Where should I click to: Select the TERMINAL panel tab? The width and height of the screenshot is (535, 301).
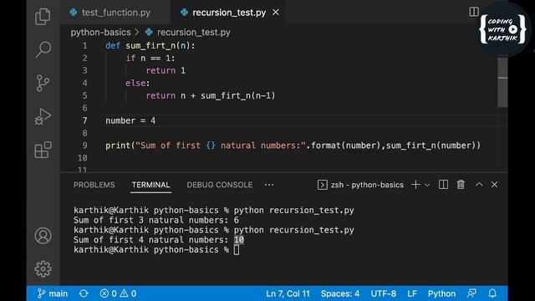tap(150, 185)
